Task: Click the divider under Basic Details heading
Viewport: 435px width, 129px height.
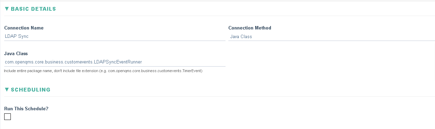Action: pos(220,16)
